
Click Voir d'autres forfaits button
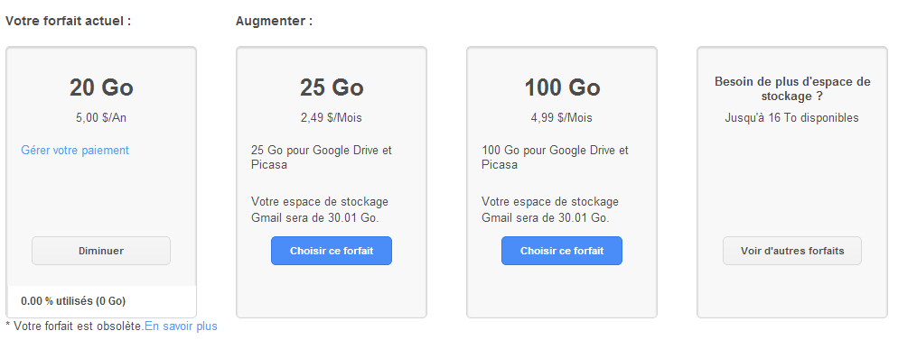pos(792,251)
